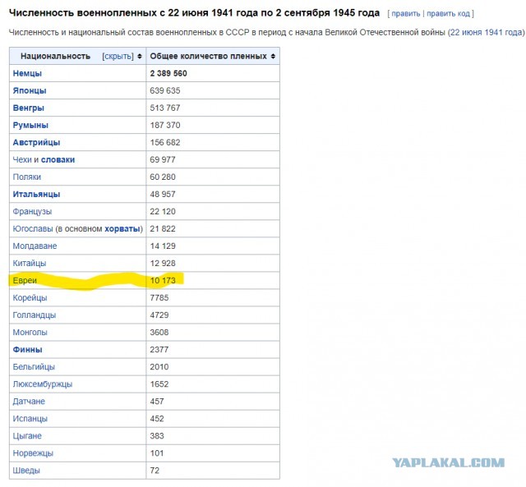Open the Бельгийцы link

(34, 367)
